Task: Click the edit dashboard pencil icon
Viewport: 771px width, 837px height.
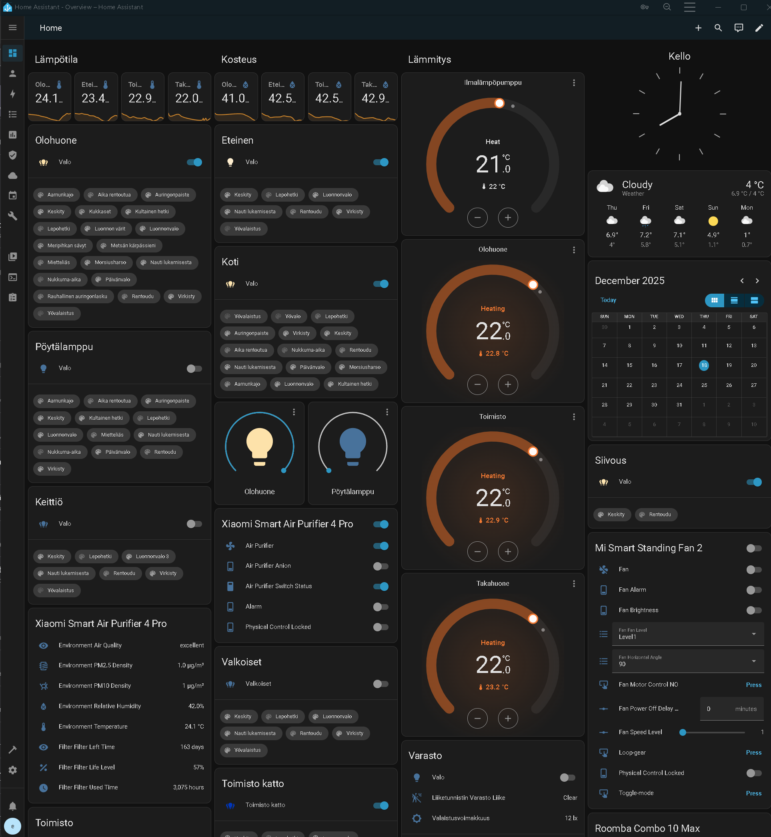Action: point(759,28)
